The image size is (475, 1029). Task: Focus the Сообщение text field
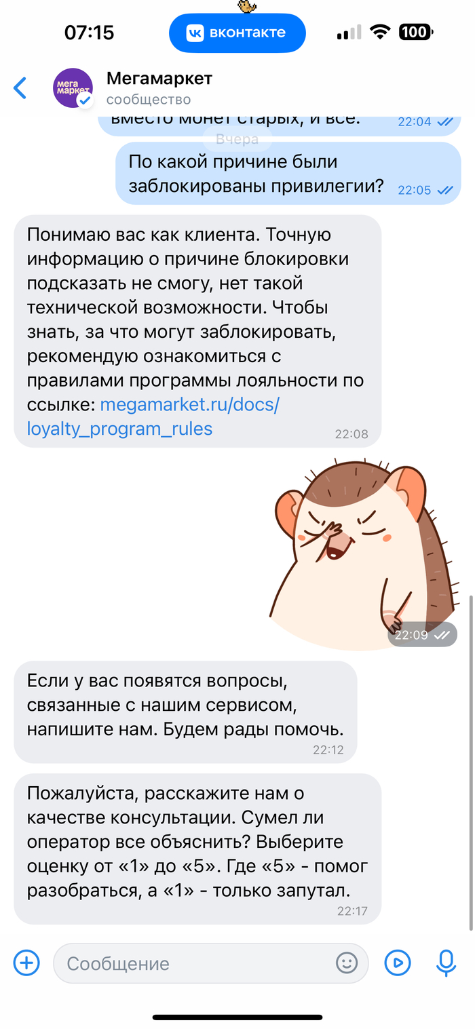click(x=211, y=963)
